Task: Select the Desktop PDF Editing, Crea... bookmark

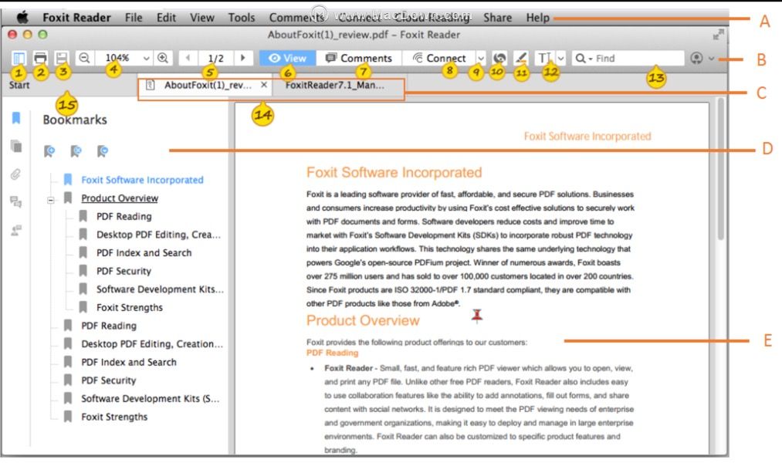Action: 158,235
